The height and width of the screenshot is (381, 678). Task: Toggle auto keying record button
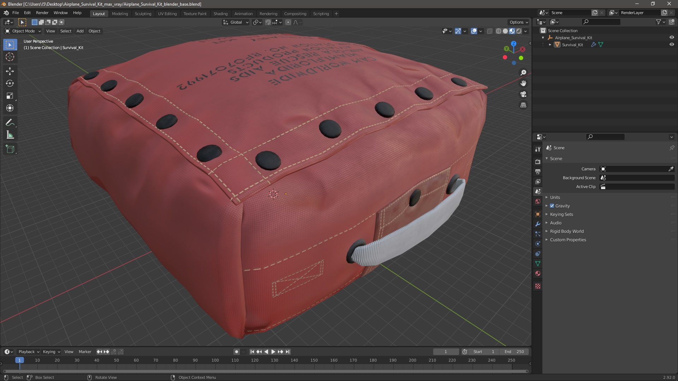236,352
